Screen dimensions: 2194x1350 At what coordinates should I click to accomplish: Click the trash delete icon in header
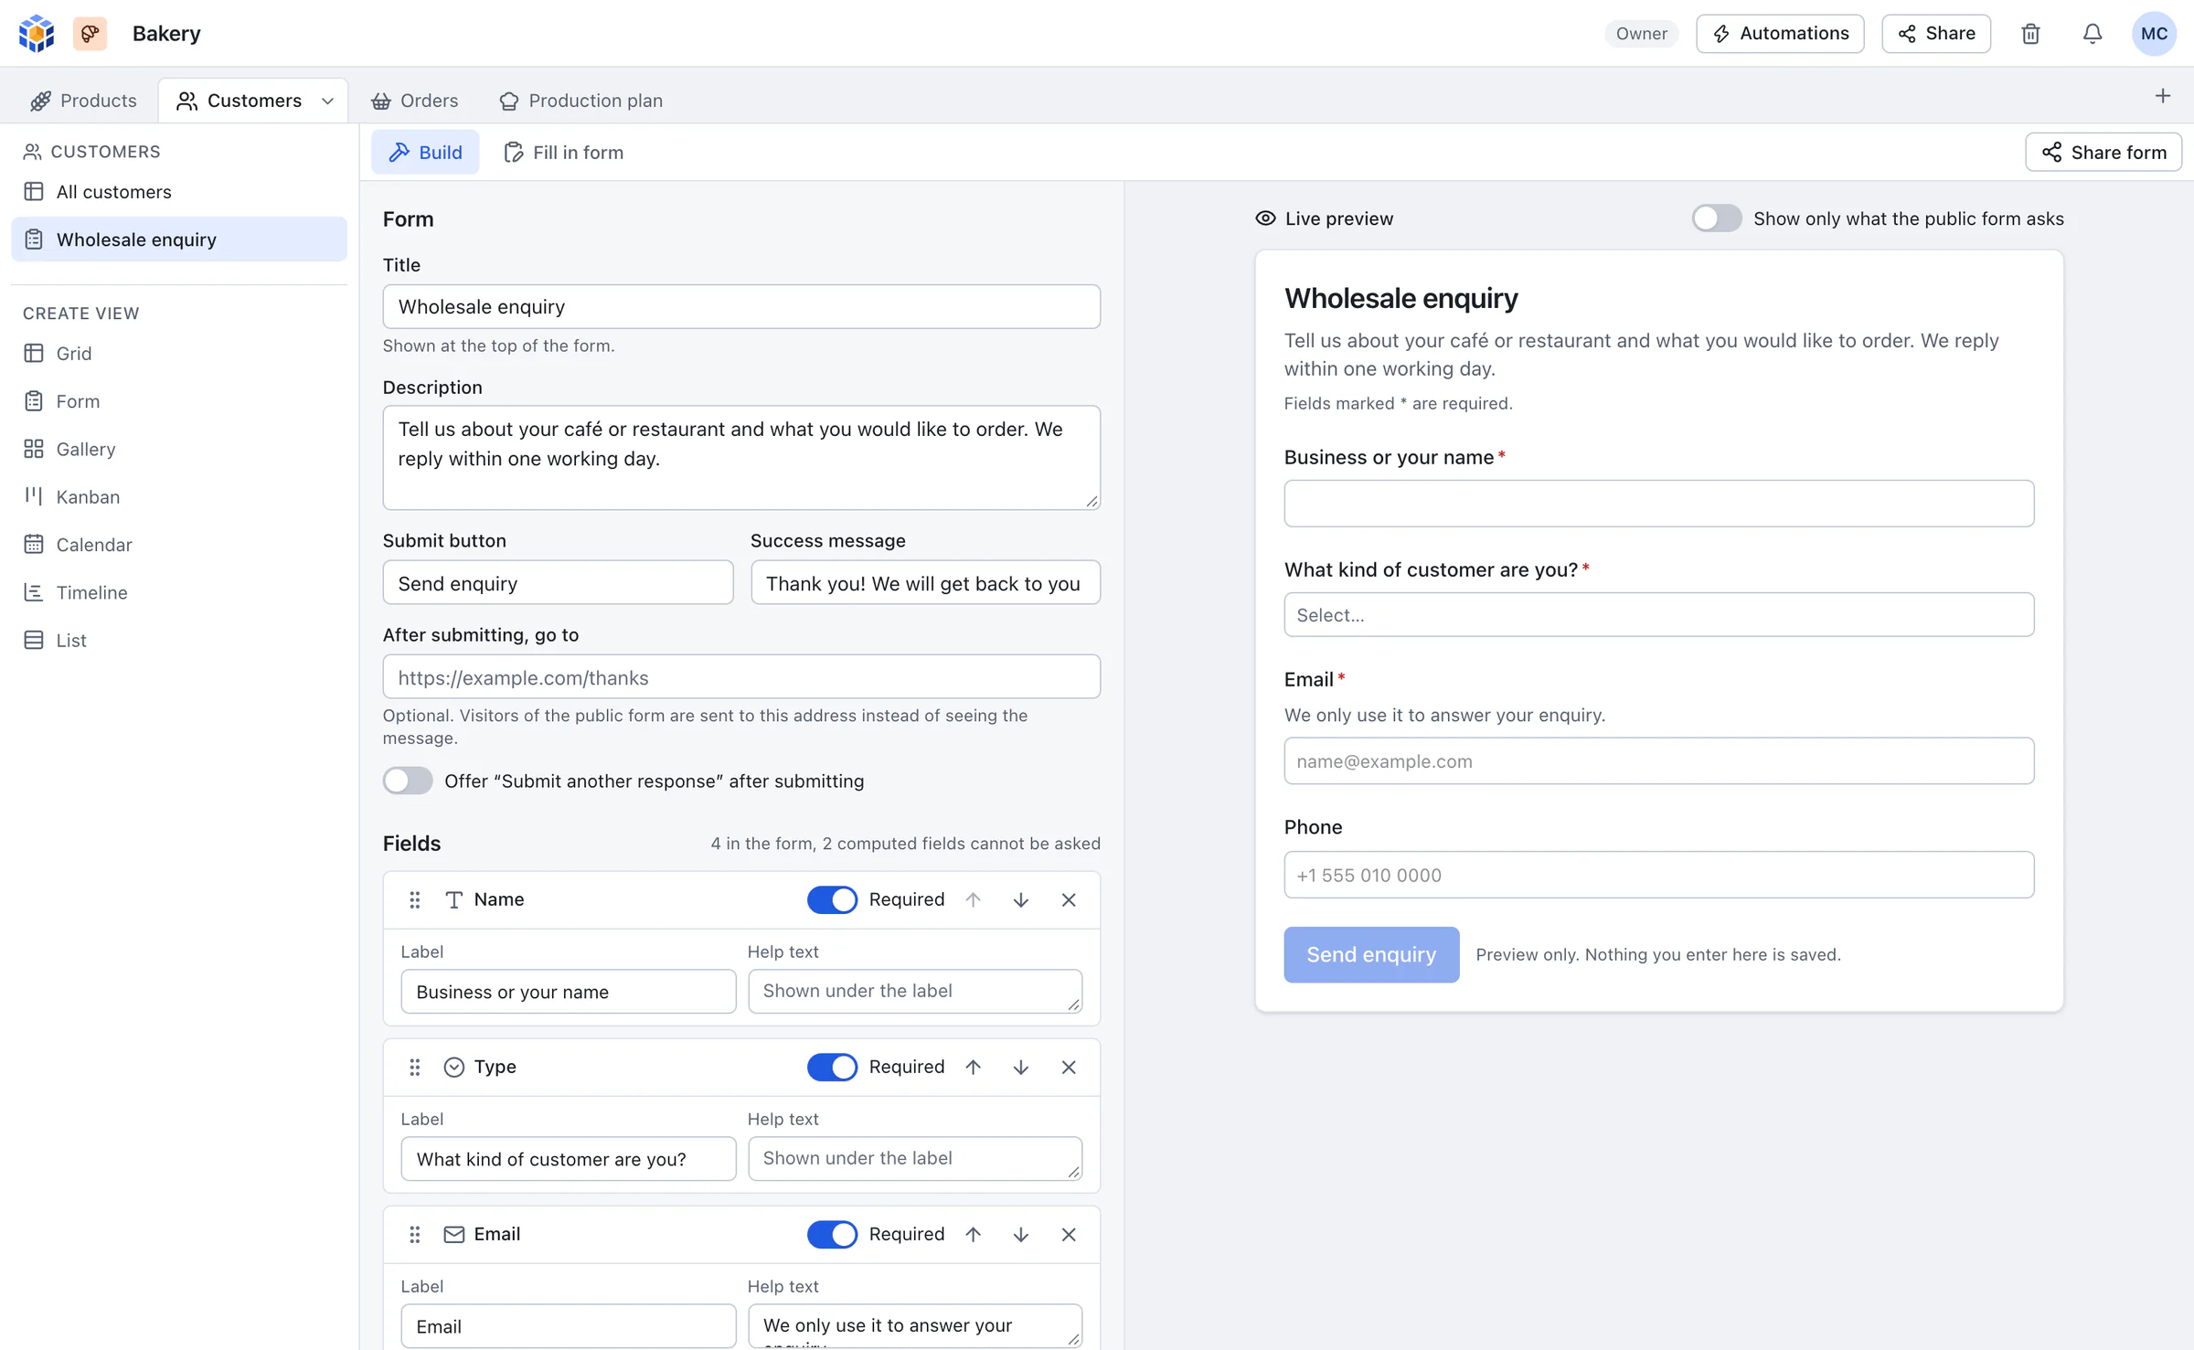point(2030,34)
